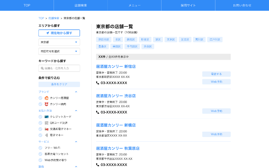
Task: Go to お問い合わせ in the top navigation
Action: click(242, 5)
